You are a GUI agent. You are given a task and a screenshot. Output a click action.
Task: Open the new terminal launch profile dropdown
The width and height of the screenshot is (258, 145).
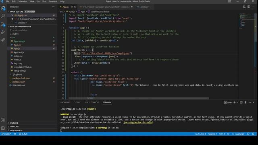point(237,102)
